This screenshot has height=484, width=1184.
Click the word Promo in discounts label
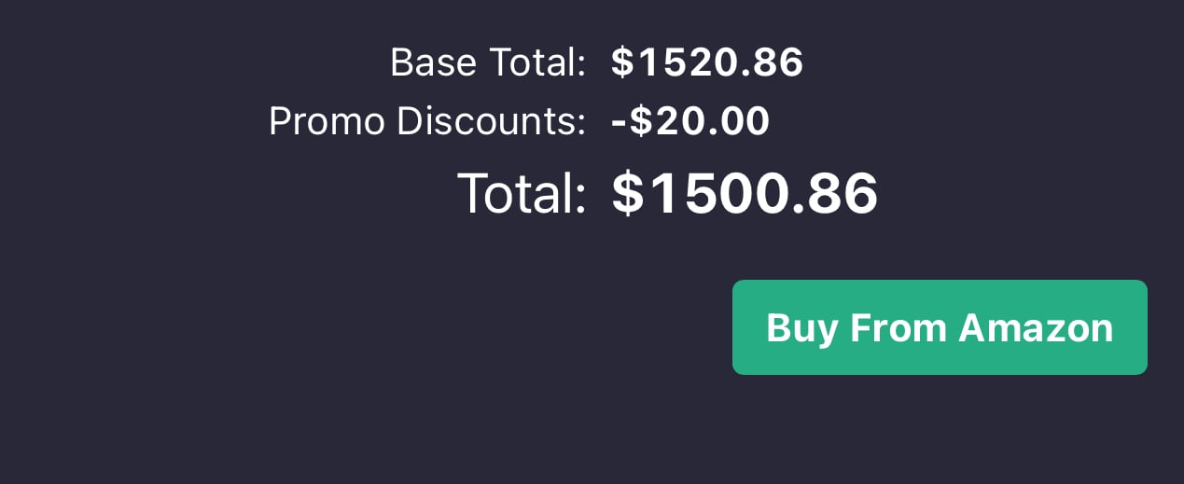coord(327,121)
